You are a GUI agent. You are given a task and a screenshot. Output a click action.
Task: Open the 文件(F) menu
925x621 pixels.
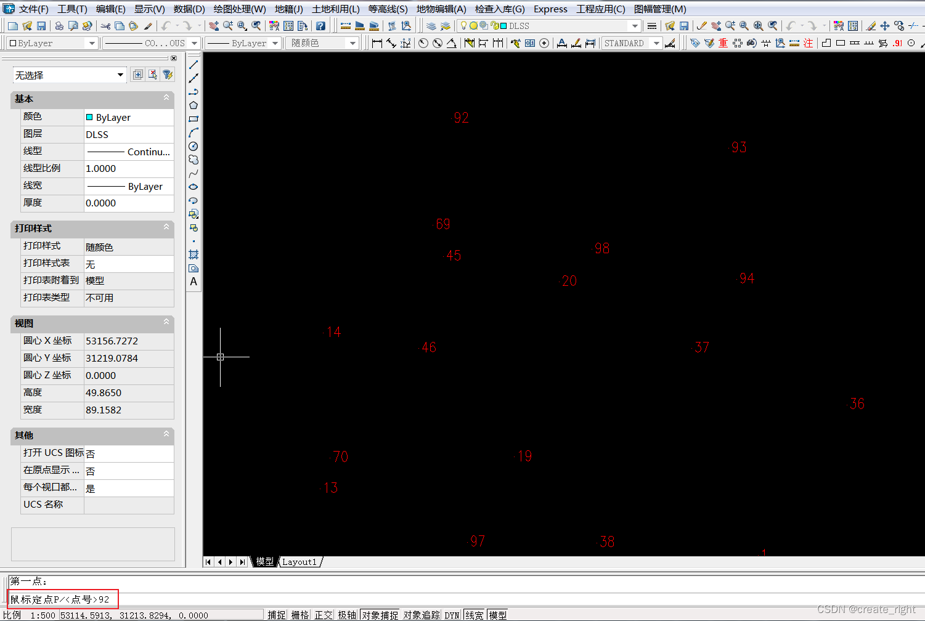(33, 9)
